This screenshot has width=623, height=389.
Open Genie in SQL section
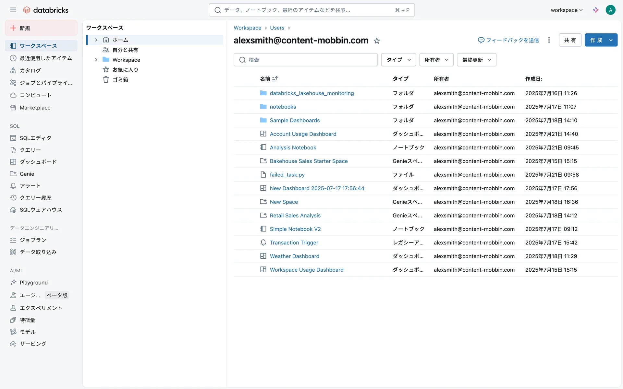pyautogui.click(x=27, y=174)
